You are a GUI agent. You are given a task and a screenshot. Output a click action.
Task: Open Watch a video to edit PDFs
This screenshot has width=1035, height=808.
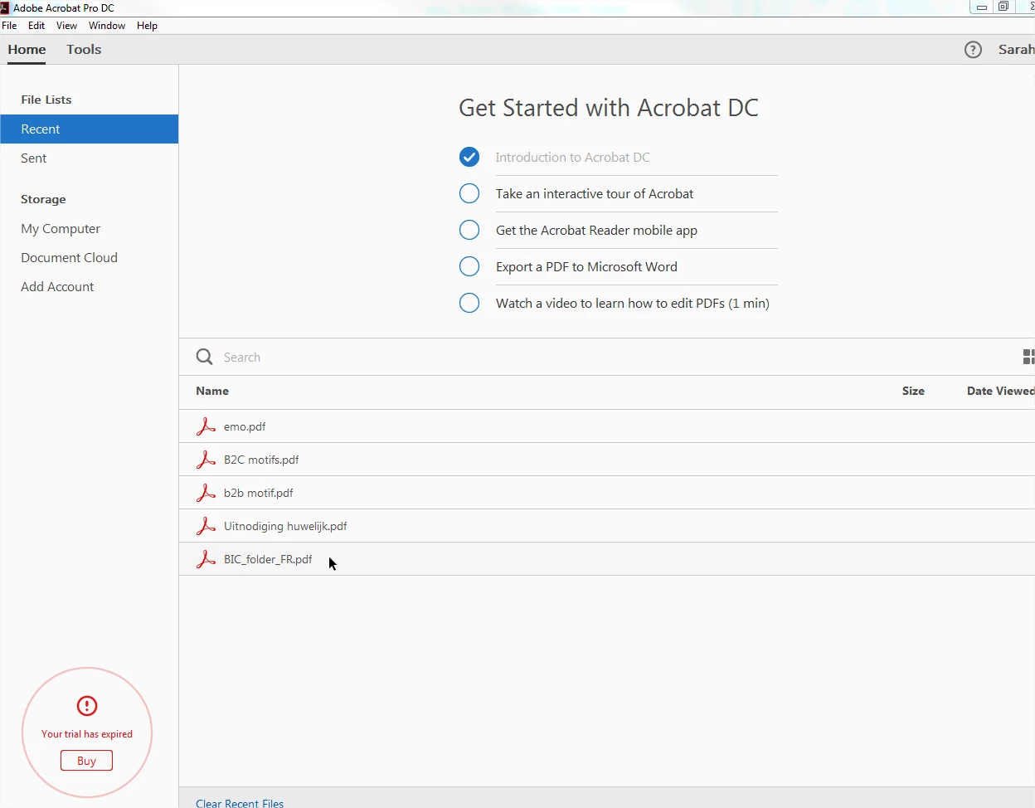pos(633,303)
